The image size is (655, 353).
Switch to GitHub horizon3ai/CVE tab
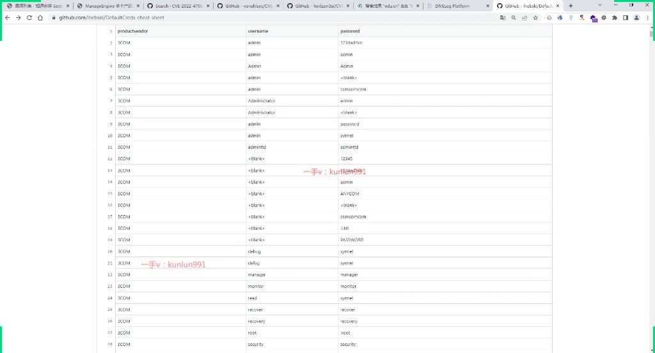[x=319, y=6]
